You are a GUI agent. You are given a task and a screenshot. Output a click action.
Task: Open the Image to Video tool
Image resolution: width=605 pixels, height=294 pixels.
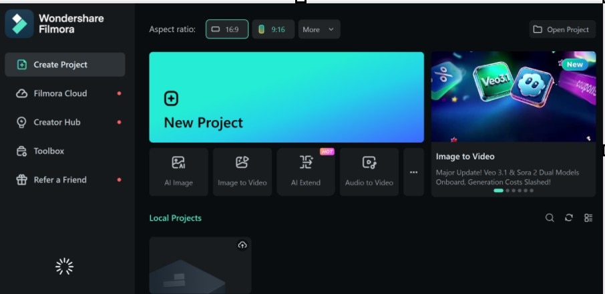(x=242, y=172)
